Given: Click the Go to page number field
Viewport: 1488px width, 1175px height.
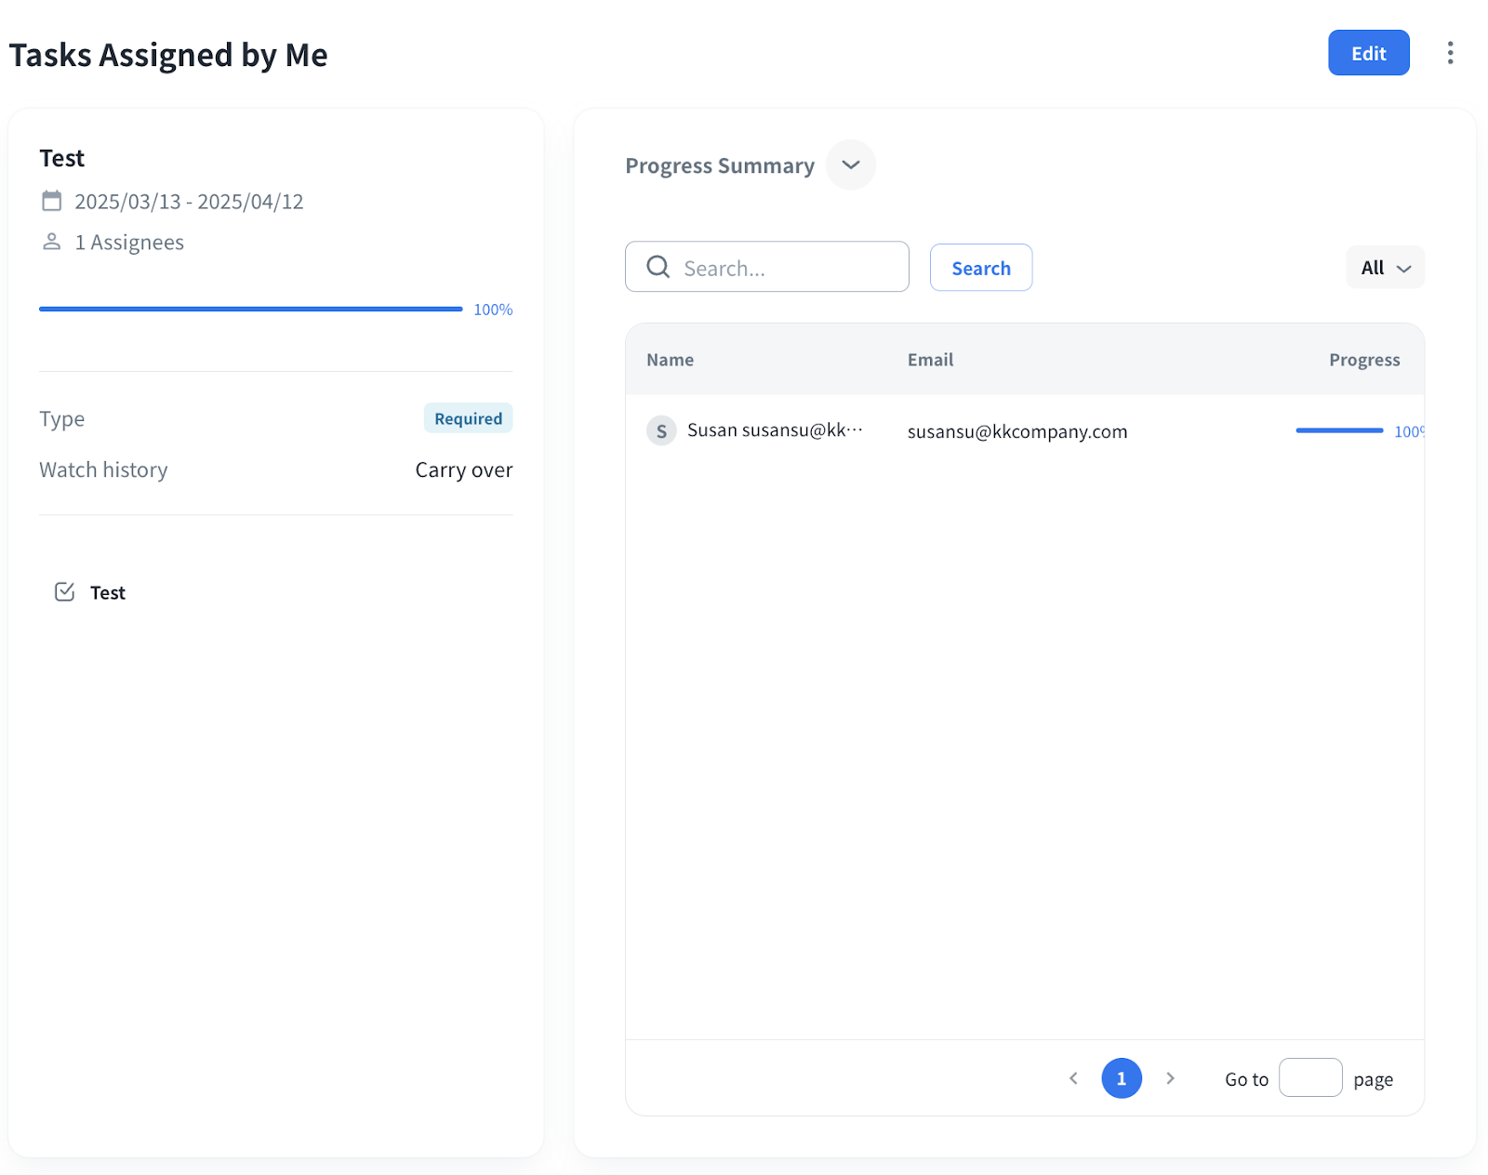Looking at the screenshot, I should click(x=1309, y=1078).
